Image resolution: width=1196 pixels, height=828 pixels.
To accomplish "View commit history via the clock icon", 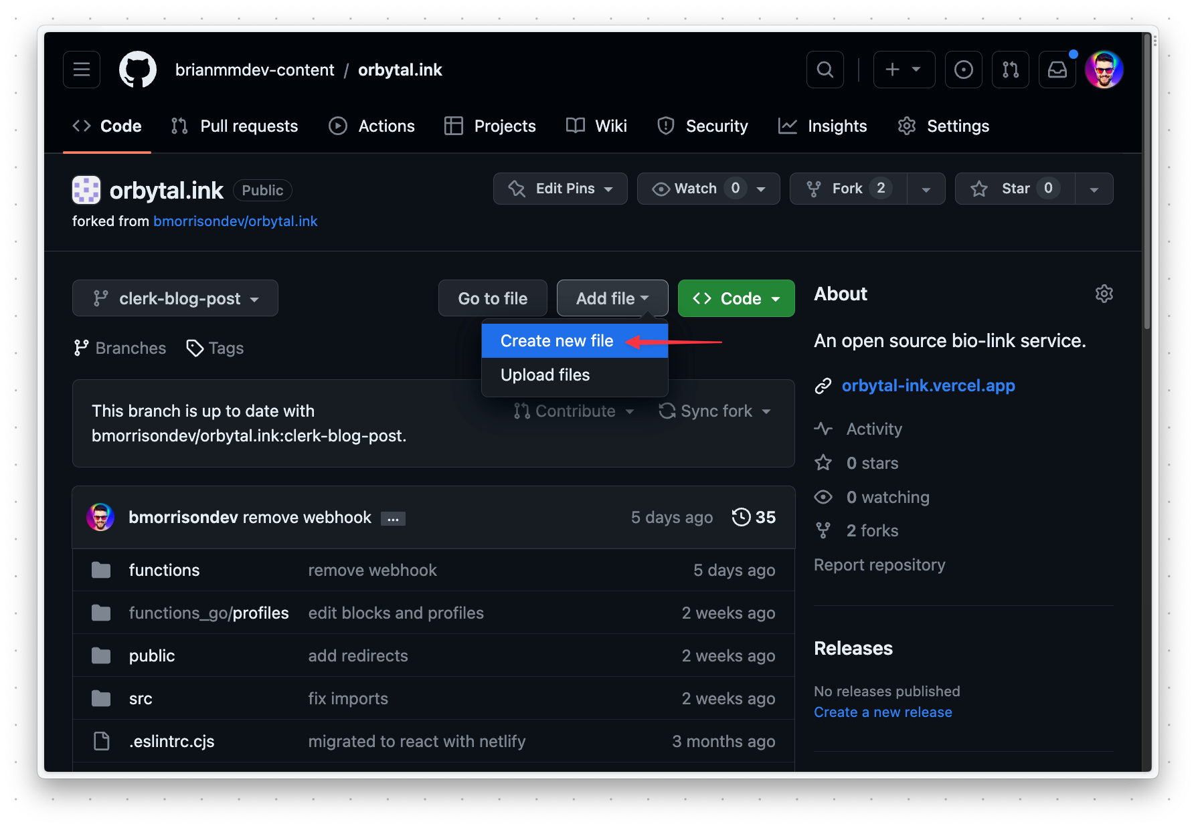I will click(x=742, y=516).
